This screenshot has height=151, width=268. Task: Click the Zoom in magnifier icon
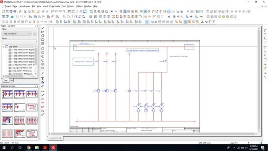tap(99, 11)
